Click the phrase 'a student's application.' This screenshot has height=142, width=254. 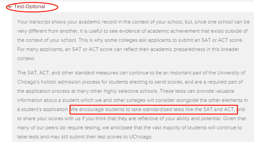pos(43,109)
